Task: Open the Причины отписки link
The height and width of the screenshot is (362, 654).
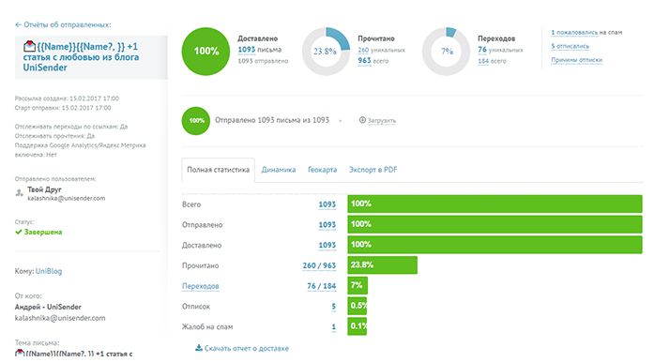Action: tap(576, 60)
